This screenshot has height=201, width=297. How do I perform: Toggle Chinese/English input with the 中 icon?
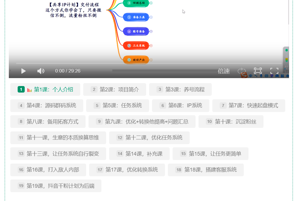click(x=251, y=76)
